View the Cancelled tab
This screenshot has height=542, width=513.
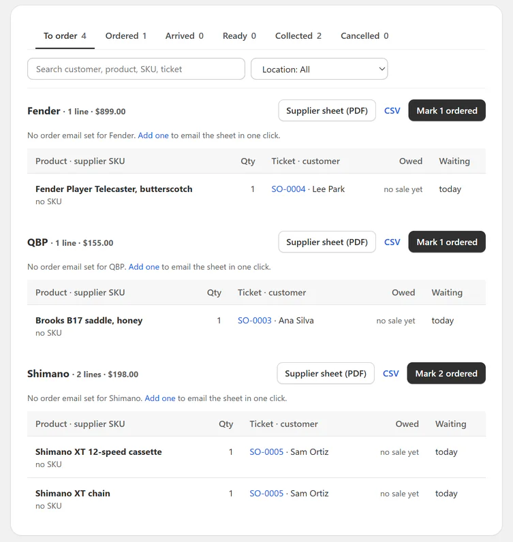[364, 36]
